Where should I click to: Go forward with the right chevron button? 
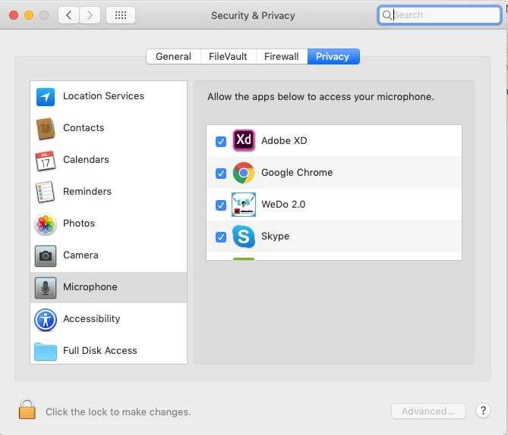click(x=90, y=15)
